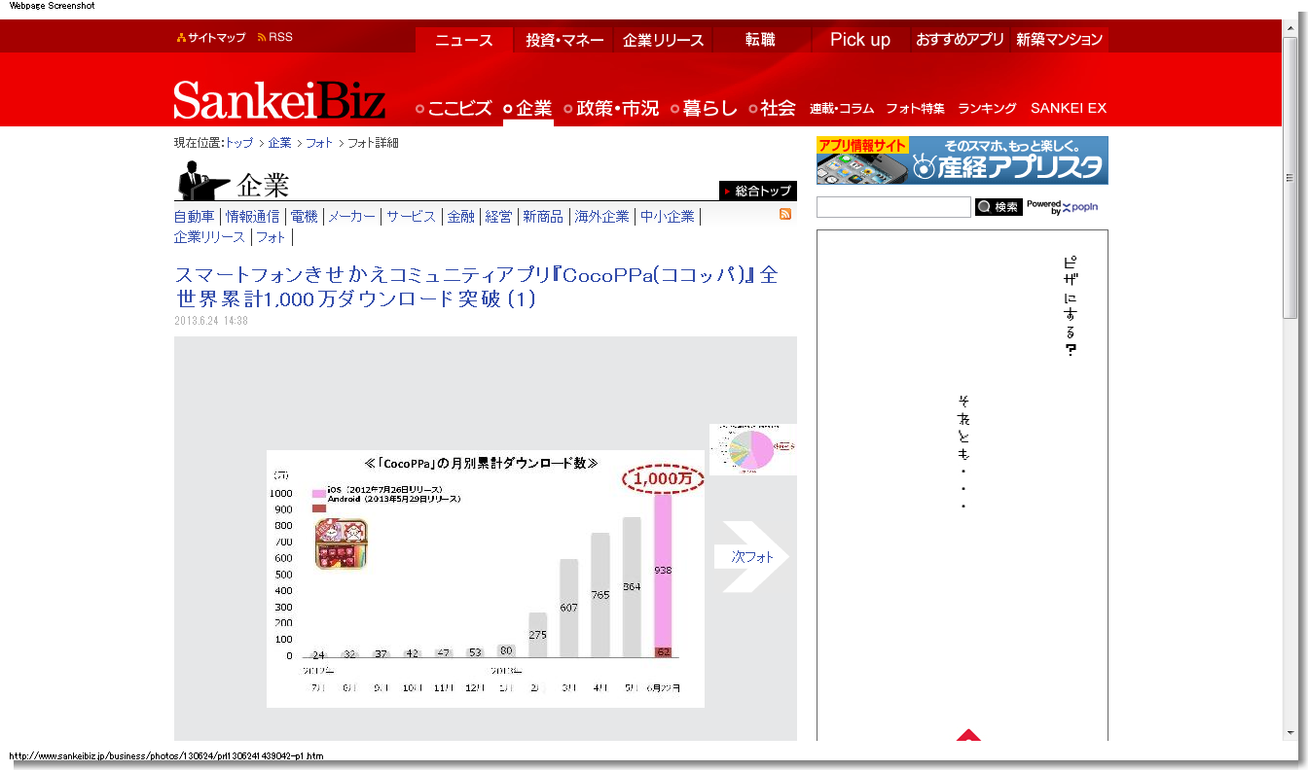
Task: Select 企業 in main navigation
Action: [528, 109]
